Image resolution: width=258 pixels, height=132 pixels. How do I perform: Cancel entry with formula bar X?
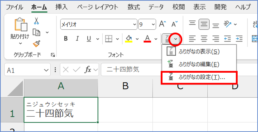tap(66, 70)
